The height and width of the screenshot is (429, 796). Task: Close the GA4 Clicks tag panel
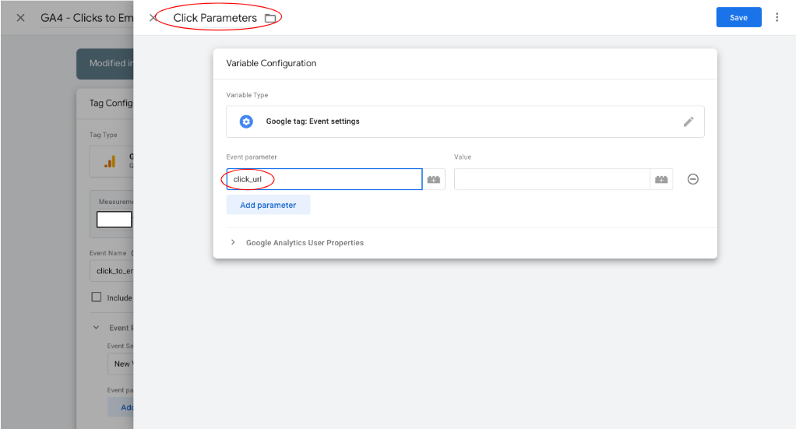point(21,18)
